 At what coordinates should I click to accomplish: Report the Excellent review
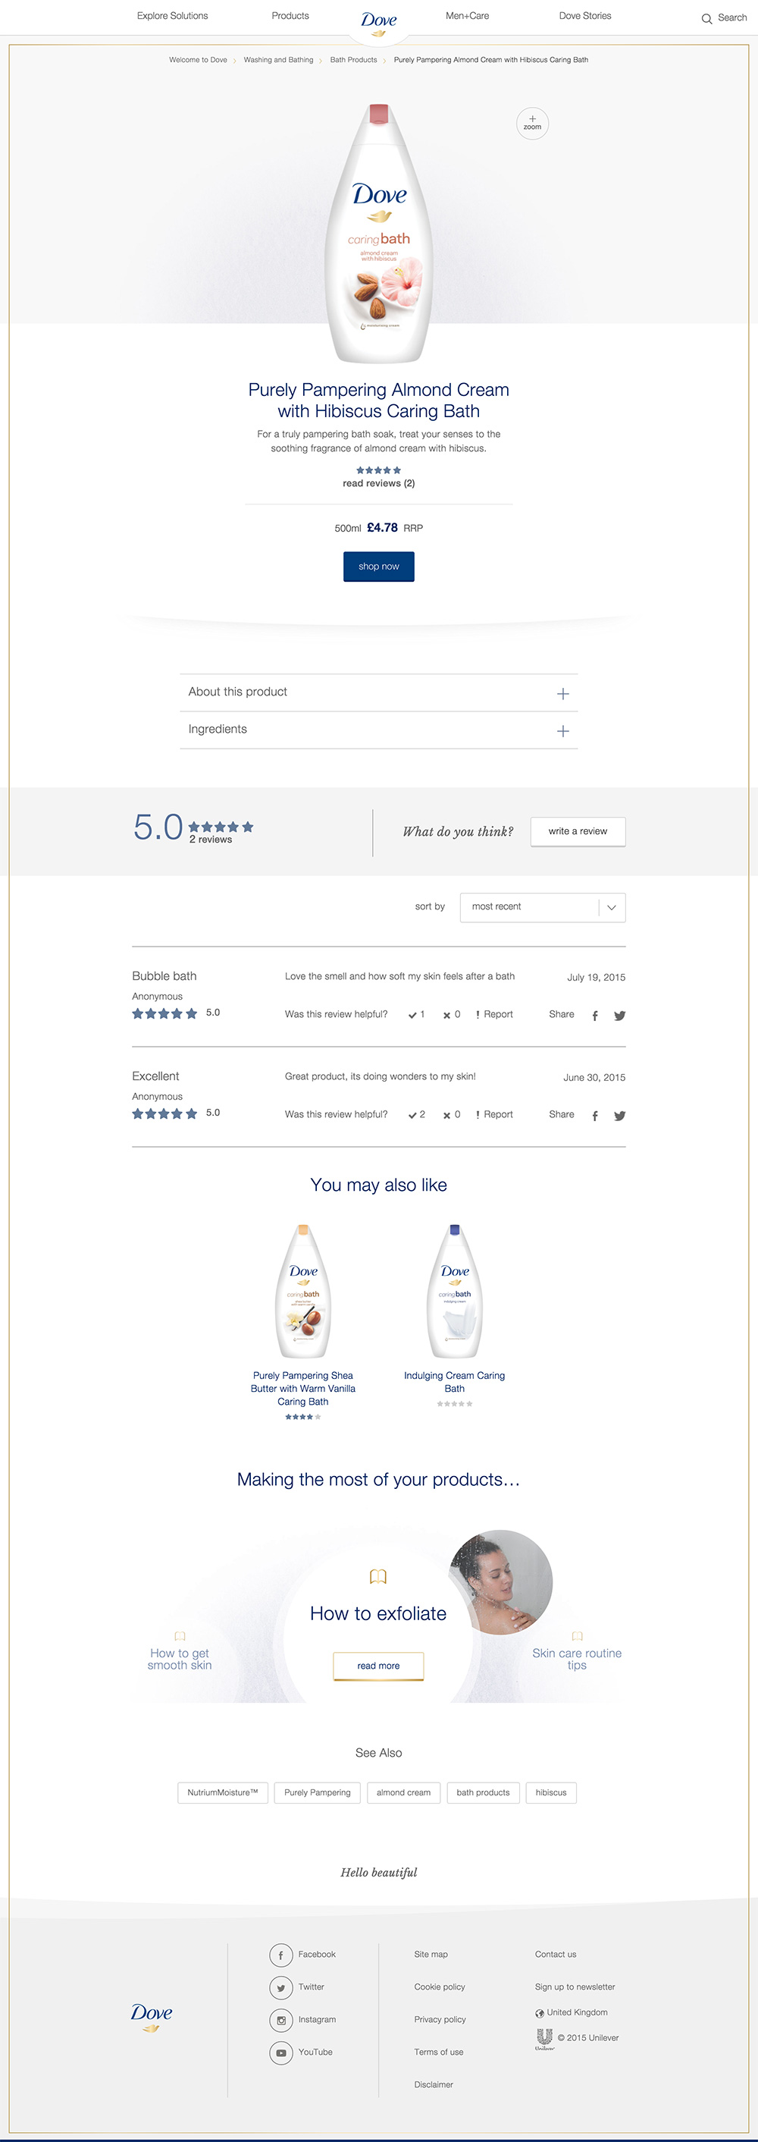[494, 1114]
